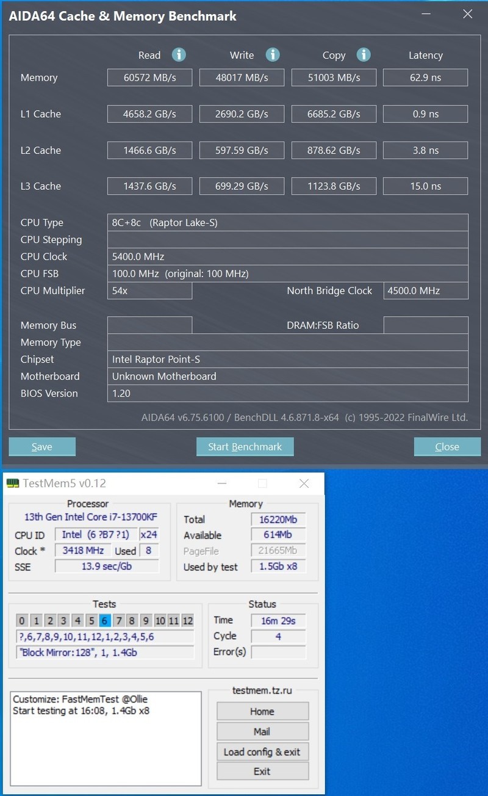Toggle test 1 in the Tests grid

coord(36,620)
